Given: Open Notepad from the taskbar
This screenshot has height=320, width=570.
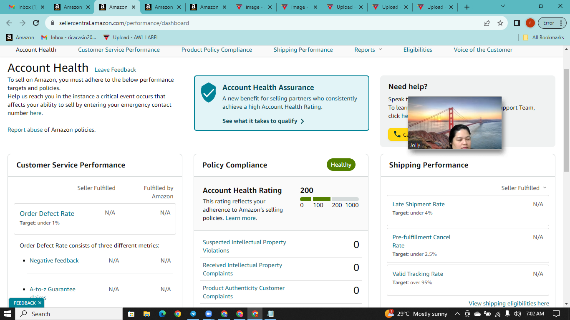Looking at the screenshot, I should click(270, 314).
